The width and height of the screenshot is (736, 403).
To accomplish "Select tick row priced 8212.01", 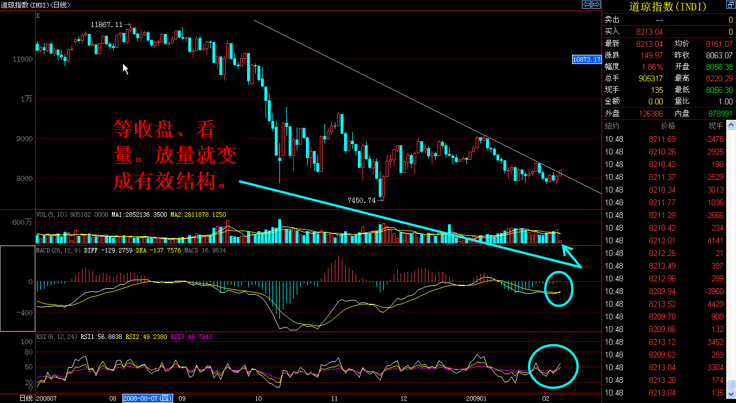I will pos(664,240).
